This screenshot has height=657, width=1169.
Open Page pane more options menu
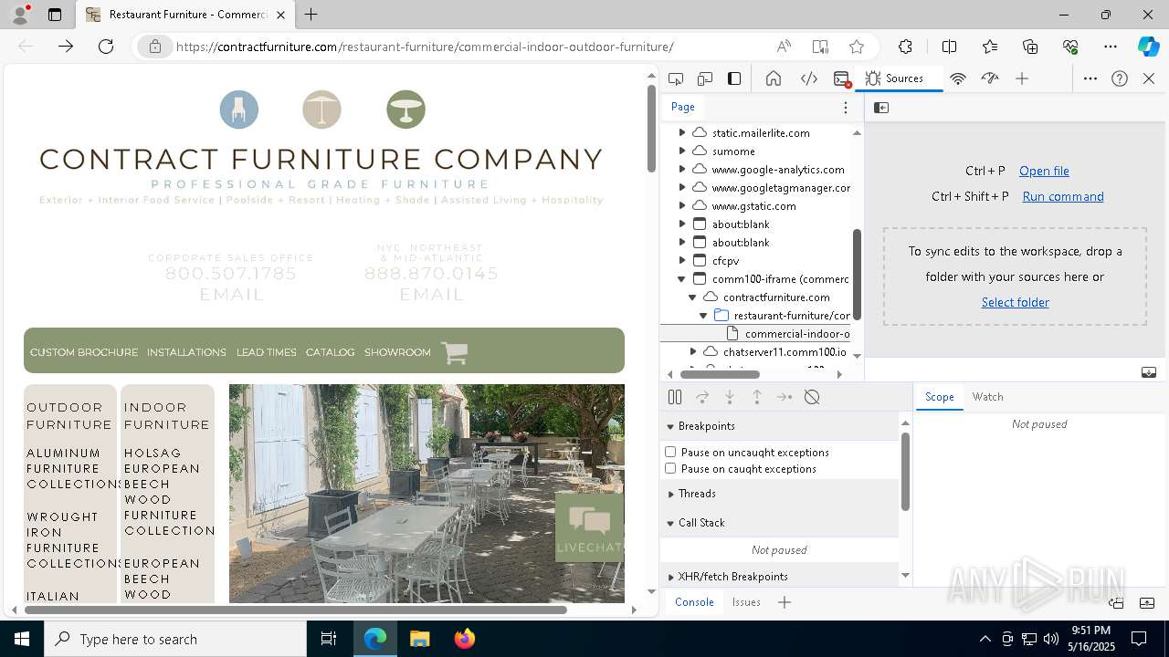click(x=846, y=108)
